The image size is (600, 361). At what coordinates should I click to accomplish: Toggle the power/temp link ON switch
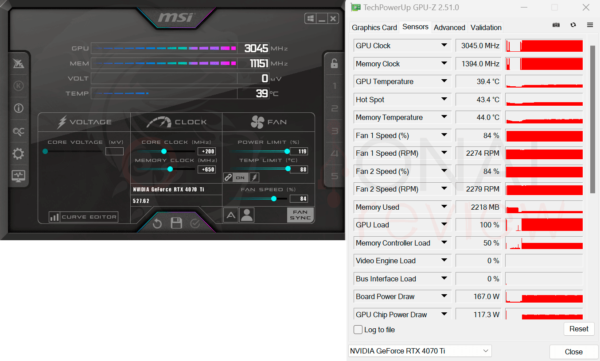[x=240, y=177]
